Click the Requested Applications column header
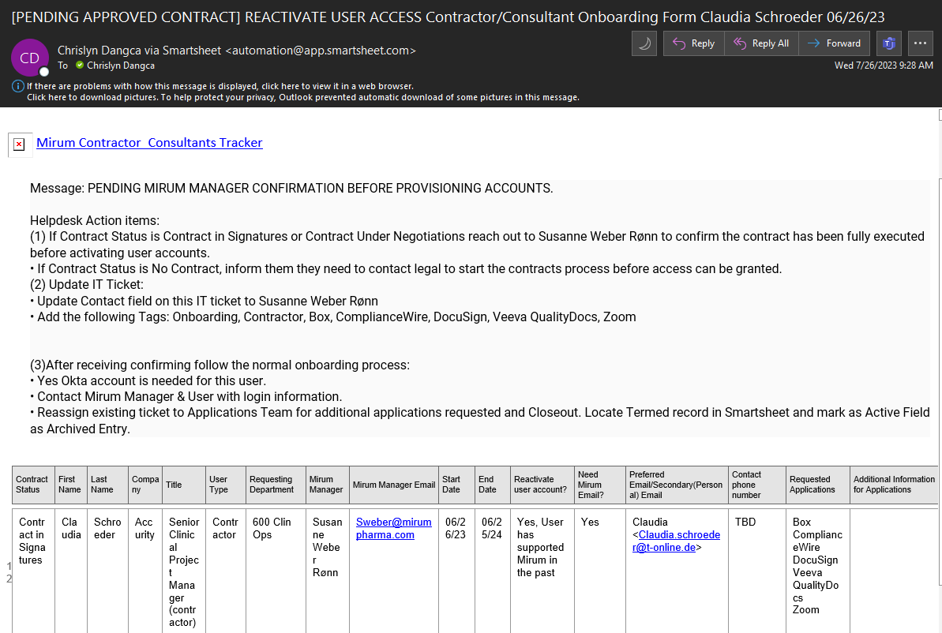Image resolution: width=942 pixels, height=633 pixels. click(x=818, y=485)
